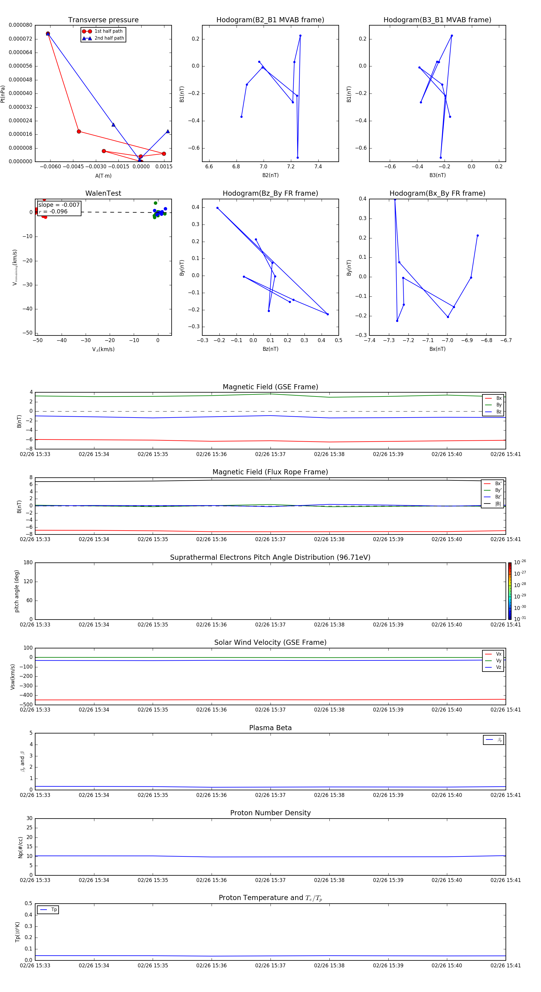Click the 'WalenTest' plot title

pyautogui.click(x=103, y=193)
